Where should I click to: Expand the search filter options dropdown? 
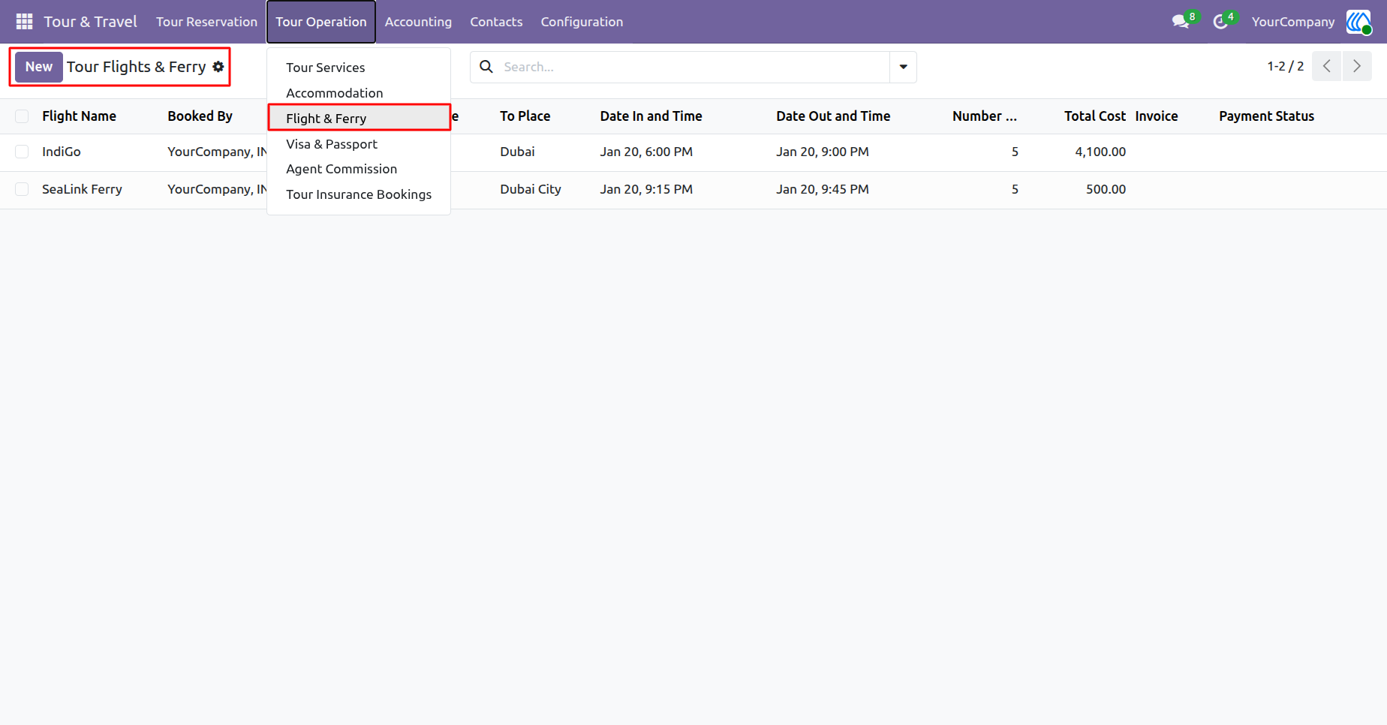coord(903,67)
